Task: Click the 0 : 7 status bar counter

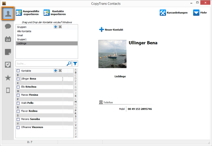Action: click(x=30, y=142)
